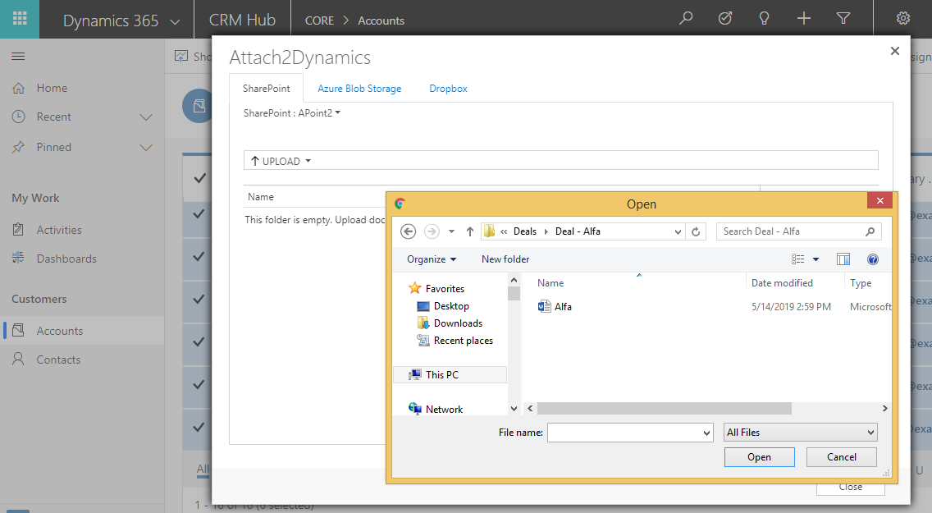Viewport: 932px width, 513px height.
Task: Open the All Files file type dropdown
Action: [800, 433]
